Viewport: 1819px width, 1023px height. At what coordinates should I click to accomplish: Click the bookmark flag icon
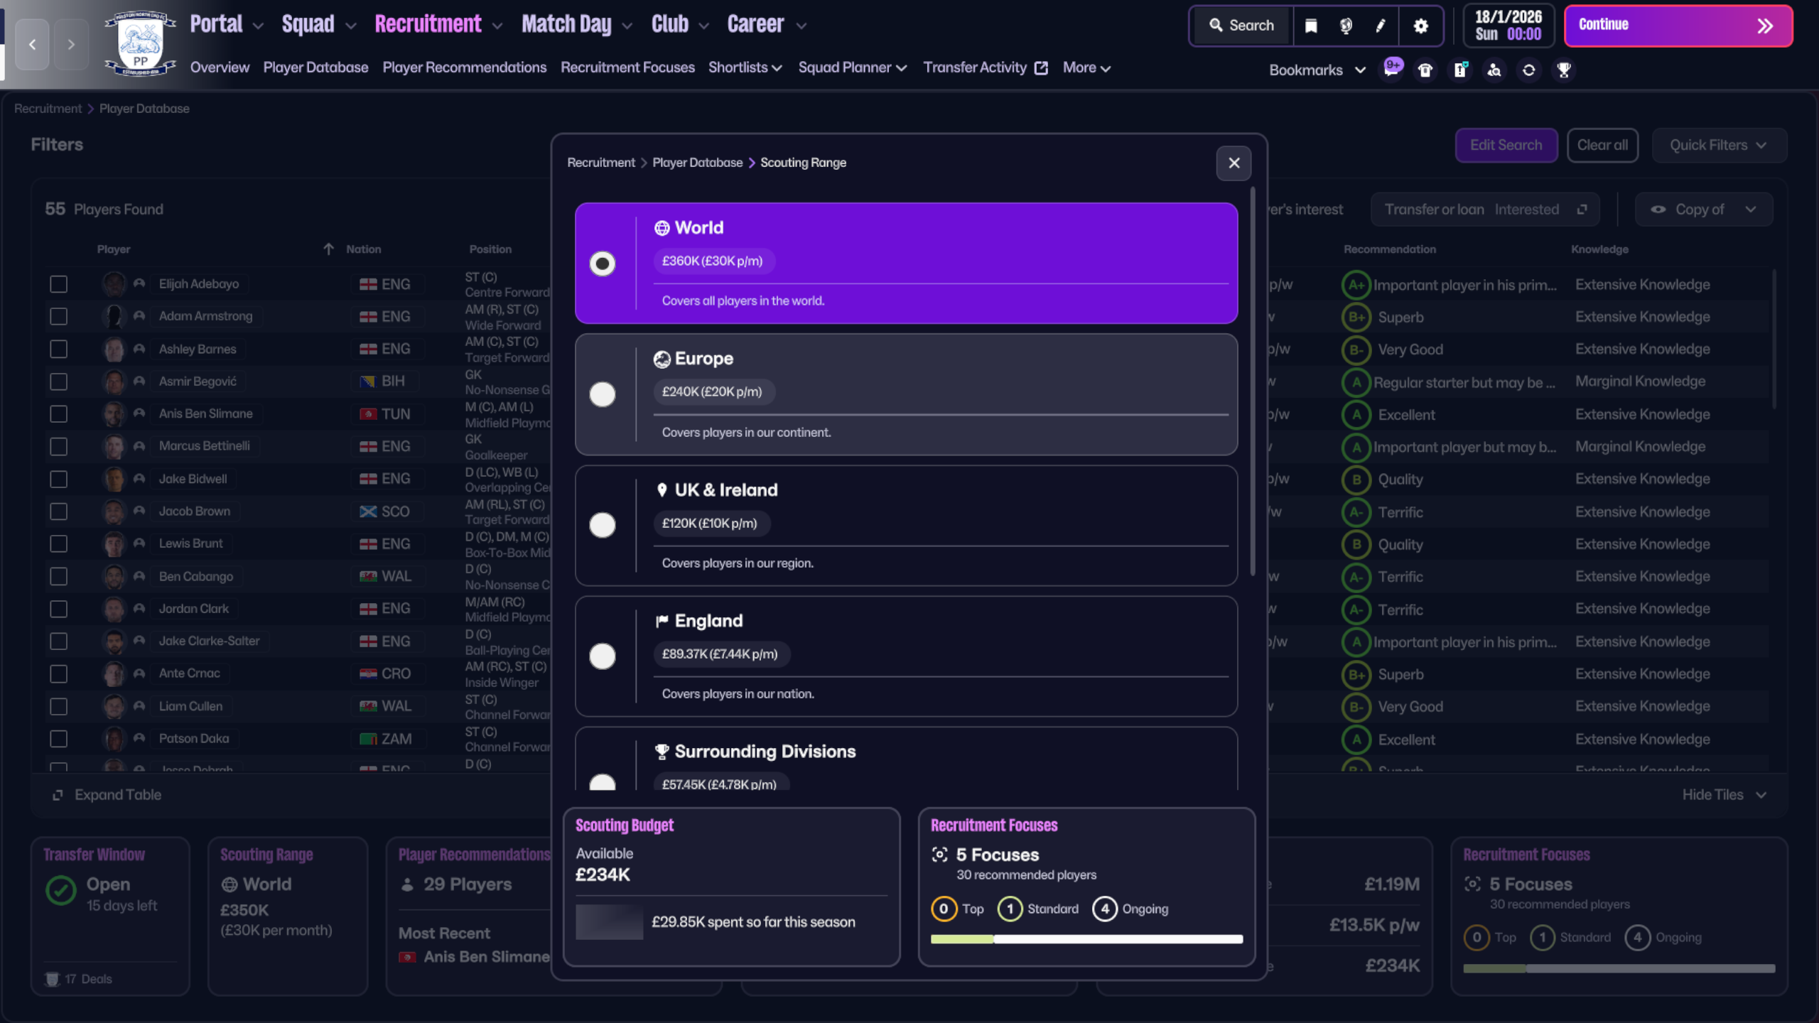pyautogui.click(x=1311, y=26)
